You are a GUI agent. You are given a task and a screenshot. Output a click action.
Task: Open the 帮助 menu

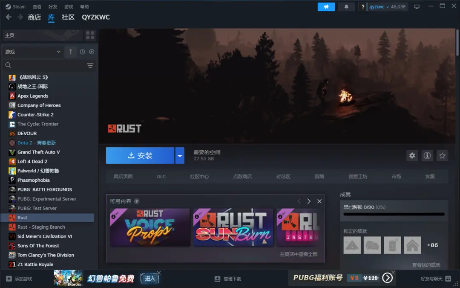click(84, 6)
